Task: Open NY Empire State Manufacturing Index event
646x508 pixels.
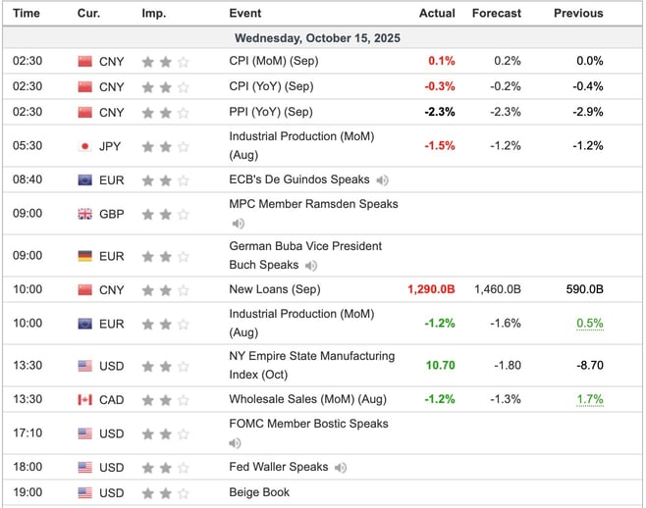Action: (x=311, y=365)
